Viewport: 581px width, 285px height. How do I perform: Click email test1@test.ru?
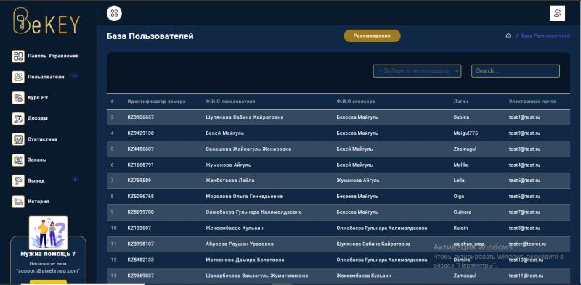click(524, 117)
